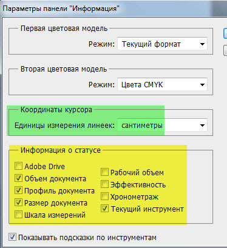The width and height of the screenshot is (227, 248).
Task: Uncheck Размер документа checkbox
Action: pos(18,203)
